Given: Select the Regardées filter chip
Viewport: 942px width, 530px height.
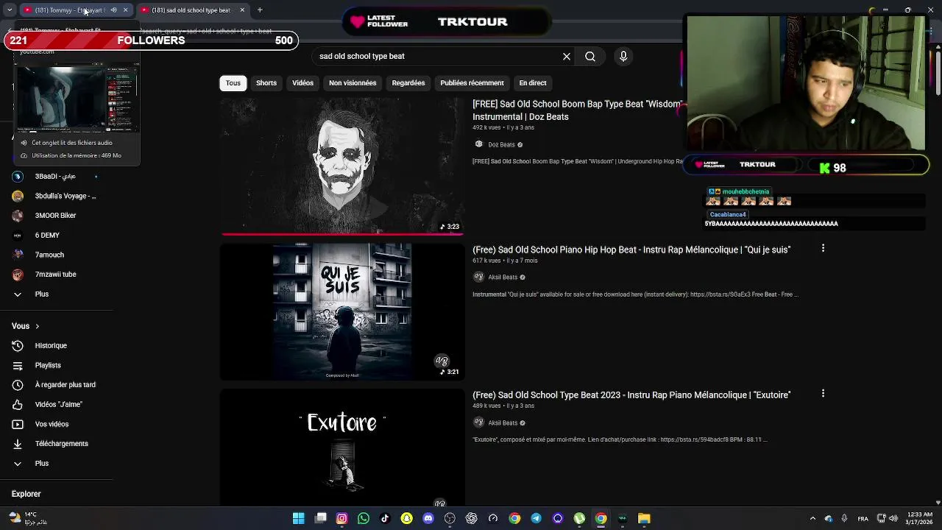Looking at the screenshot, I should click(x=408, y=83).
